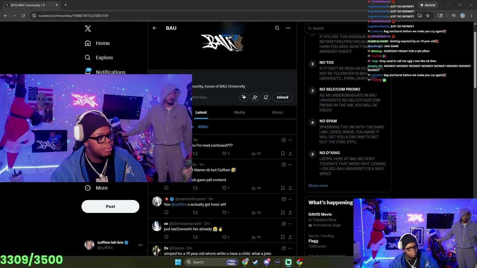
Task: Share the 'gave yall content' post
Action: [290, 188]
